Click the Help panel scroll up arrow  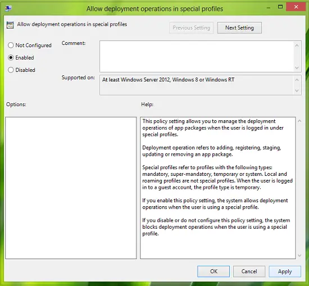pyautogui.click(x=299, y=121)
